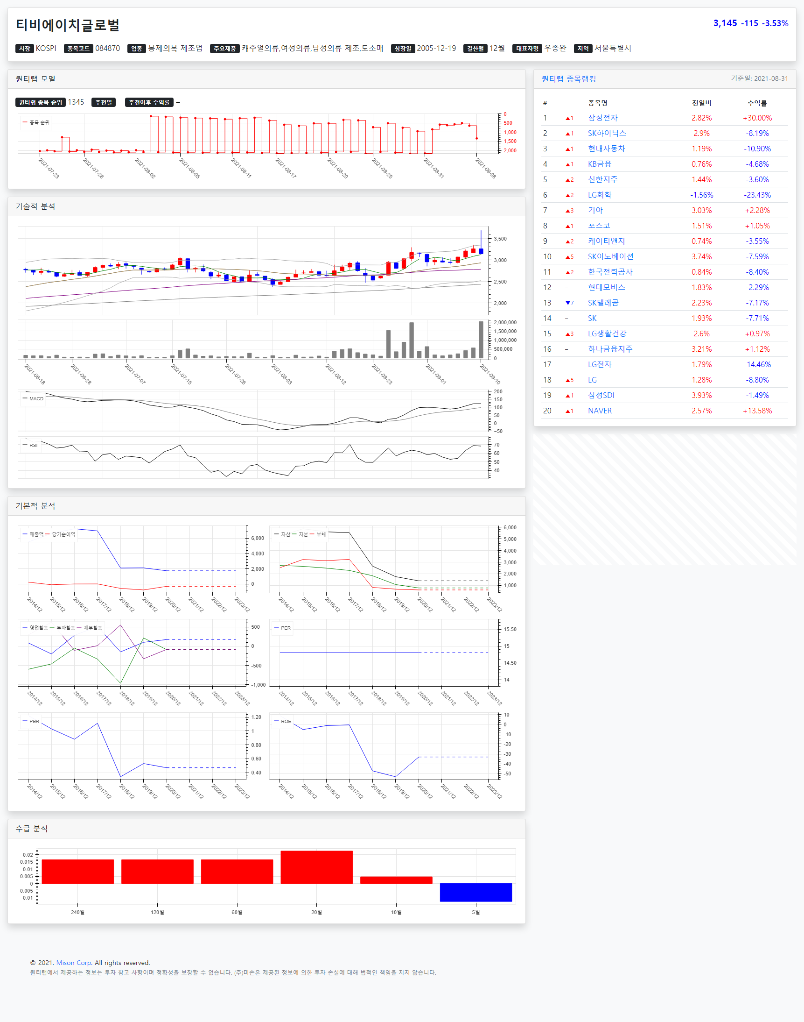The height and width of the screenshot is (1022, 804).
Task: Click the tall red 20일 supply bar
Action: click(316, 867)
